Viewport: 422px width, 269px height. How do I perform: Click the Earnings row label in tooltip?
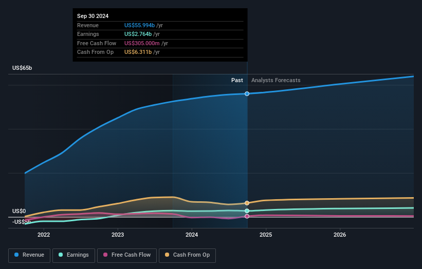coord(88,34)
